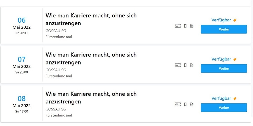Click the mobile ticket icon for 07 Mai
Screen dimensions: 253x126
click(x=185, y=65)
